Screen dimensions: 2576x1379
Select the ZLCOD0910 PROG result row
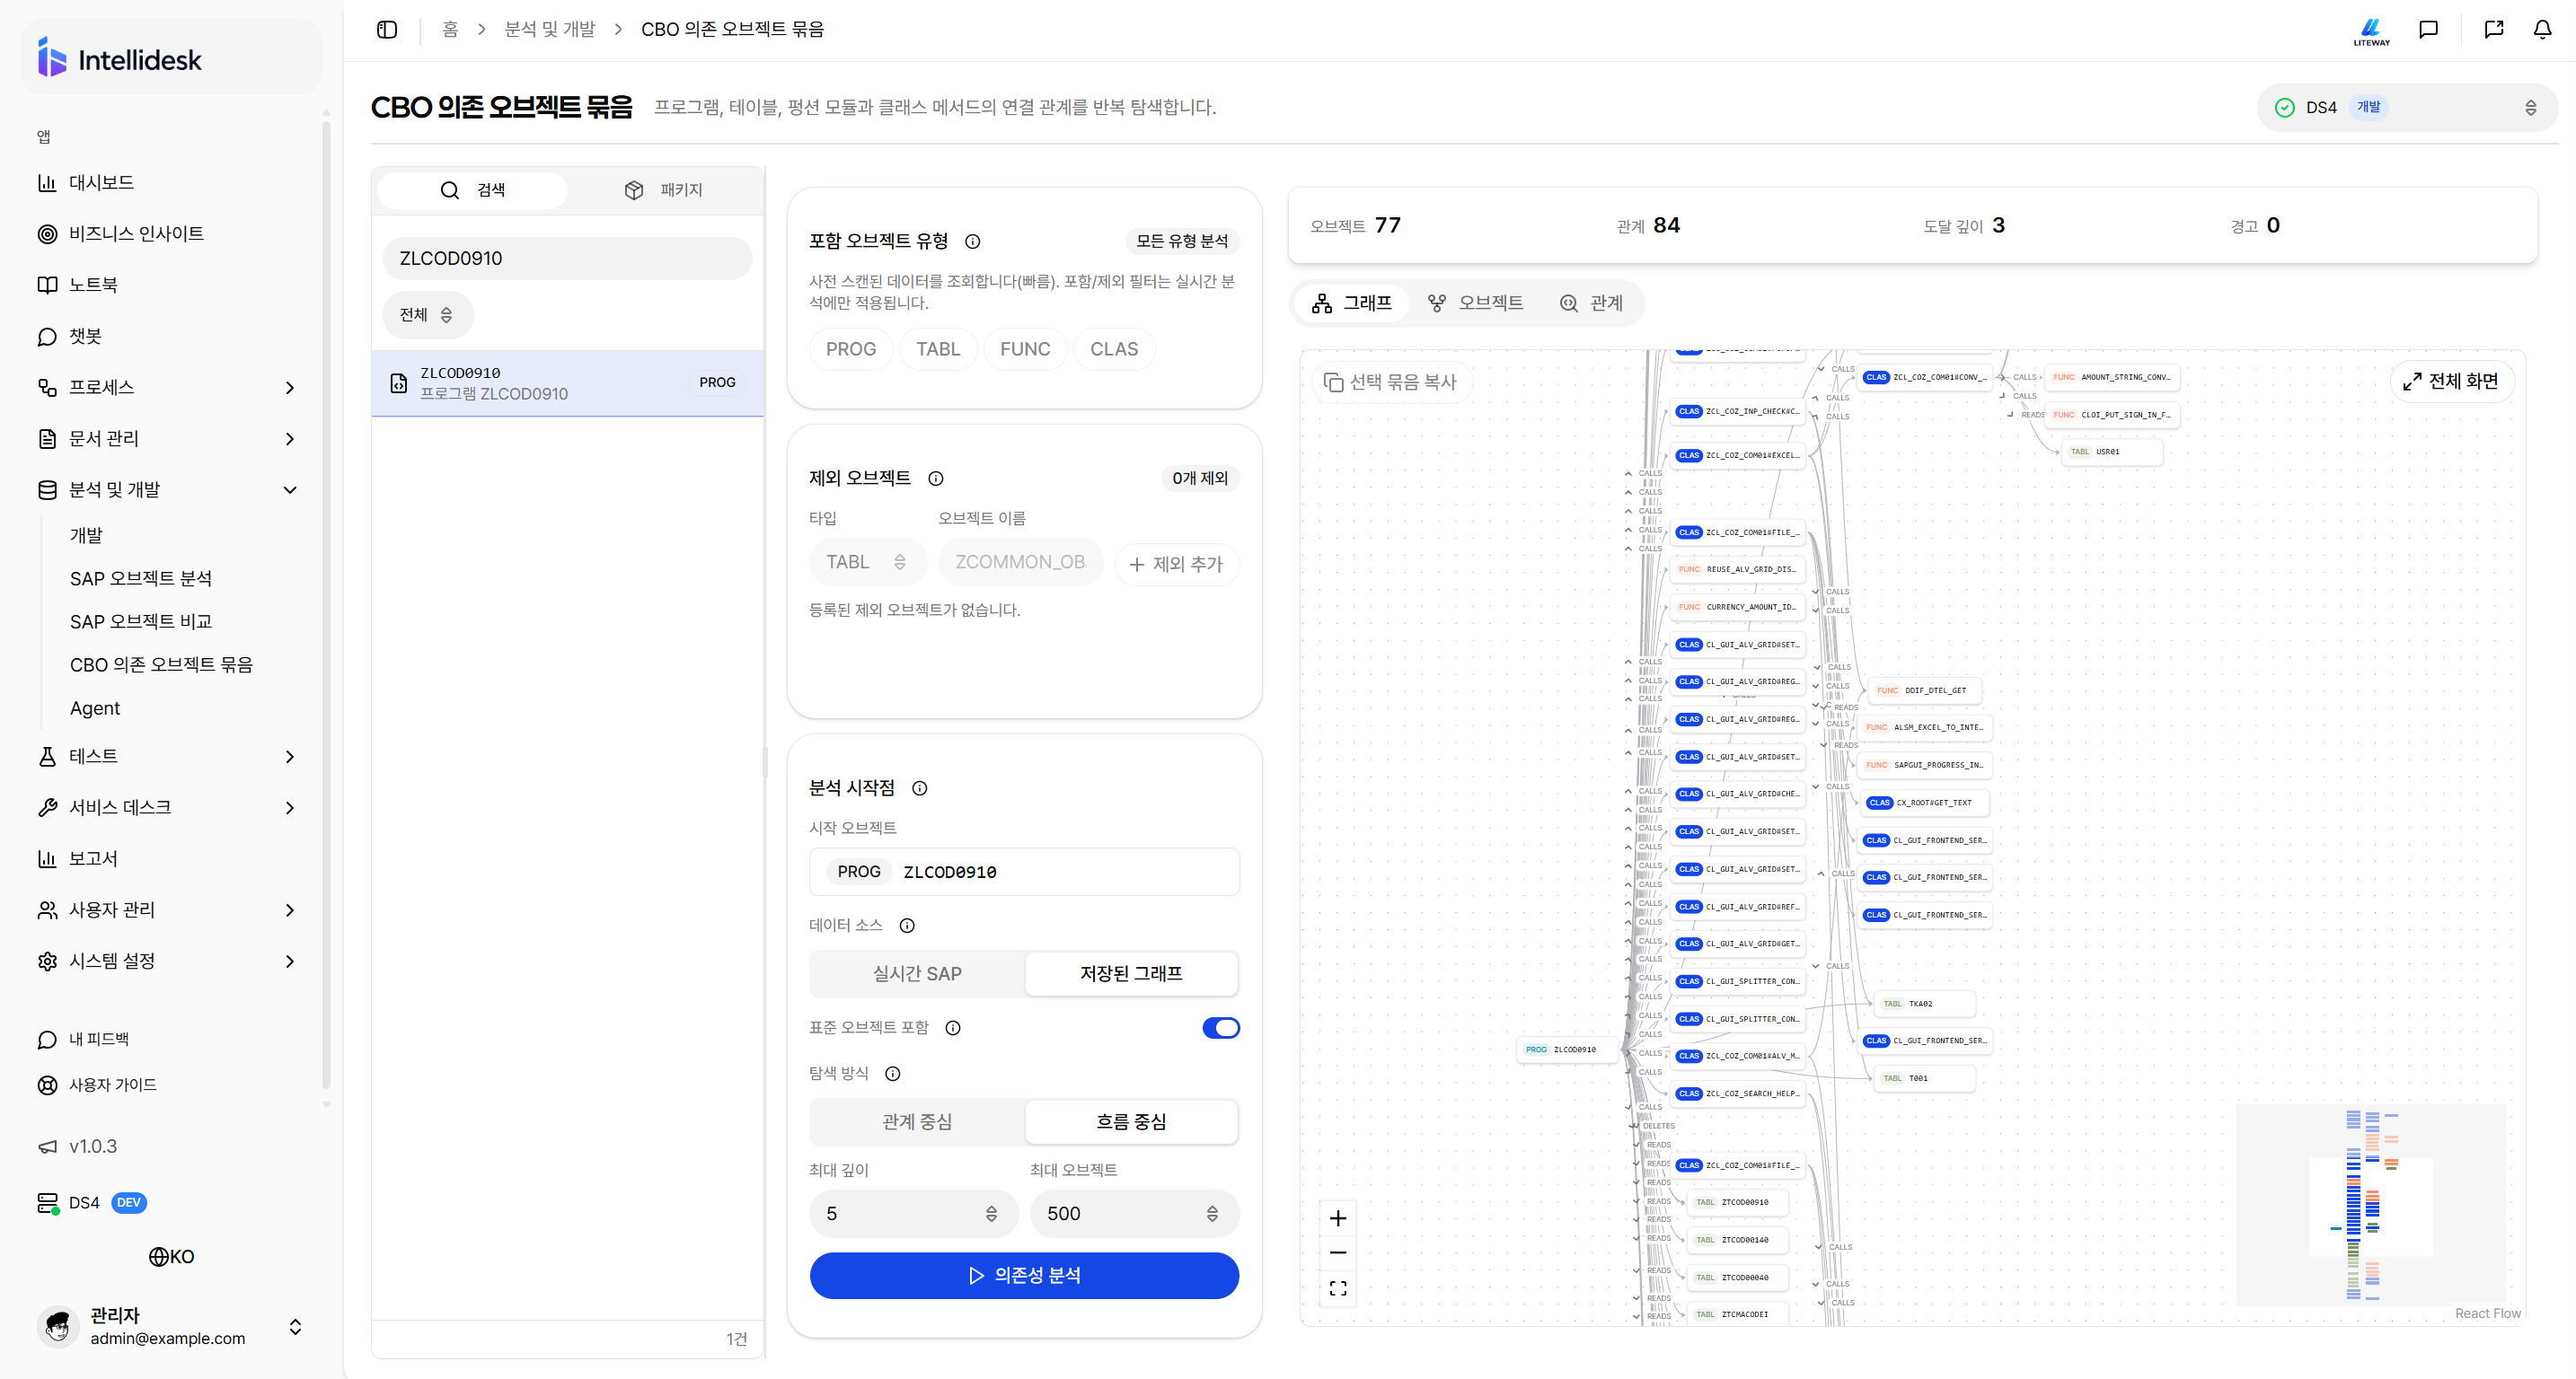[567, 382]
